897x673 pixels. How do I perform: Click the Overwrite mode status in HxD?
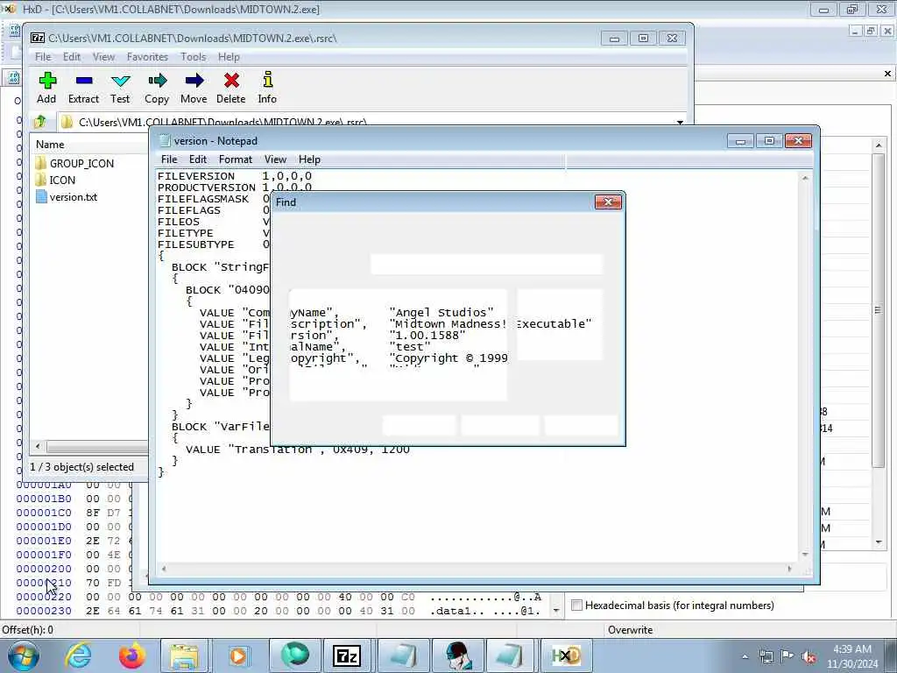pyautogui.click(x=631, y=629)
